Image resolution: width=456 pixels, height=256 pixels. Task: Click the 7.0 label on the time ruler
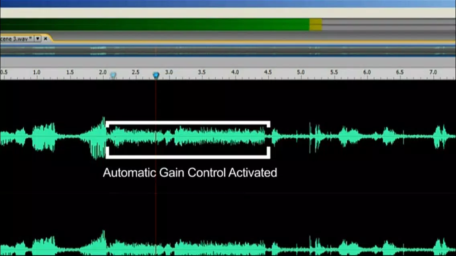point(433,72)
